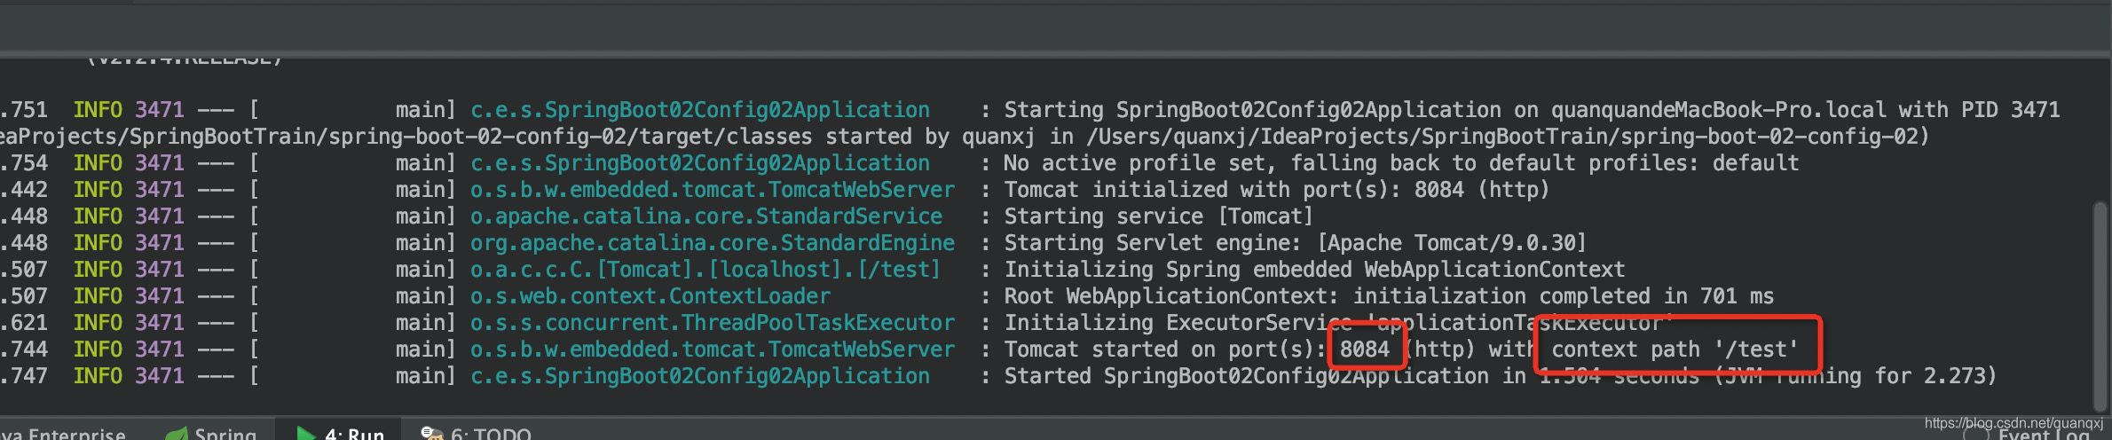Click the boxed "context path '/test'" text
The image size is (2112, 440).
pos(1674,349)
